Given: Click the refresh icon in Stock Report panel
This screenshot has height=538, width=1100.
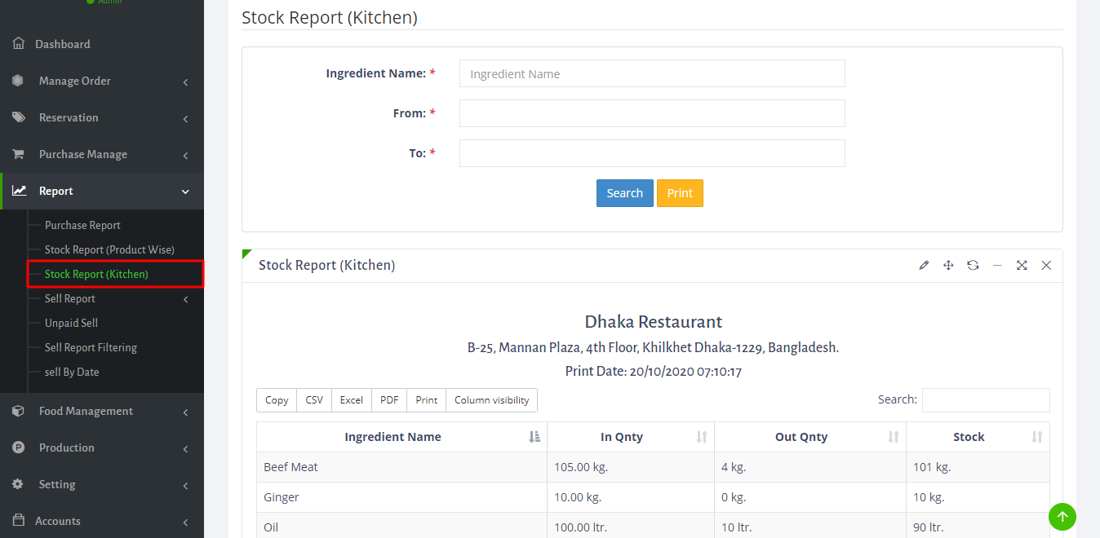Looking at the screenshot, I should pos(973,266).
